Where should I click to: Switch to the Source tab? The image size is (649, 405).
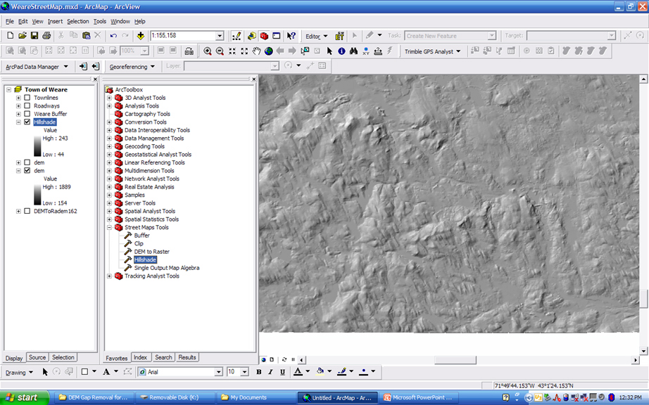point(37,357)
